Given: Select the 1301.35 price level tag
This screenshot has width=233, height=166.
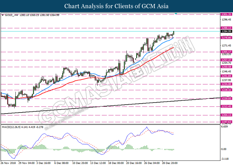Looking at the screenshot, I should click(226, 14).
